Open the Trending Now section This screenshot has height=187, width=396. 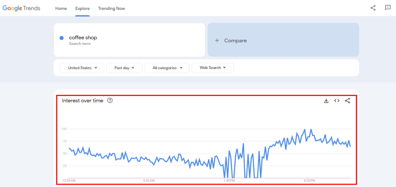(111, 8)
